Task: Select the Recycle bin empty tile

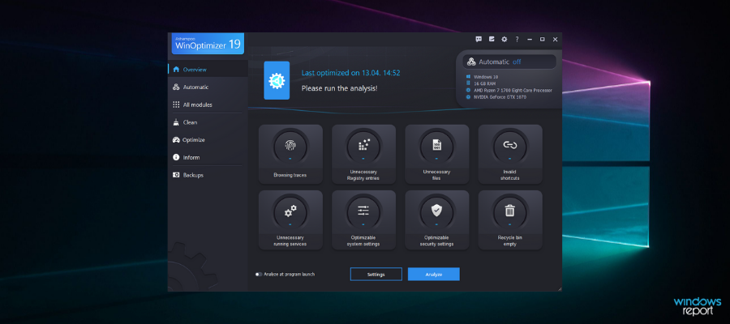Action: tap(510, 220)
